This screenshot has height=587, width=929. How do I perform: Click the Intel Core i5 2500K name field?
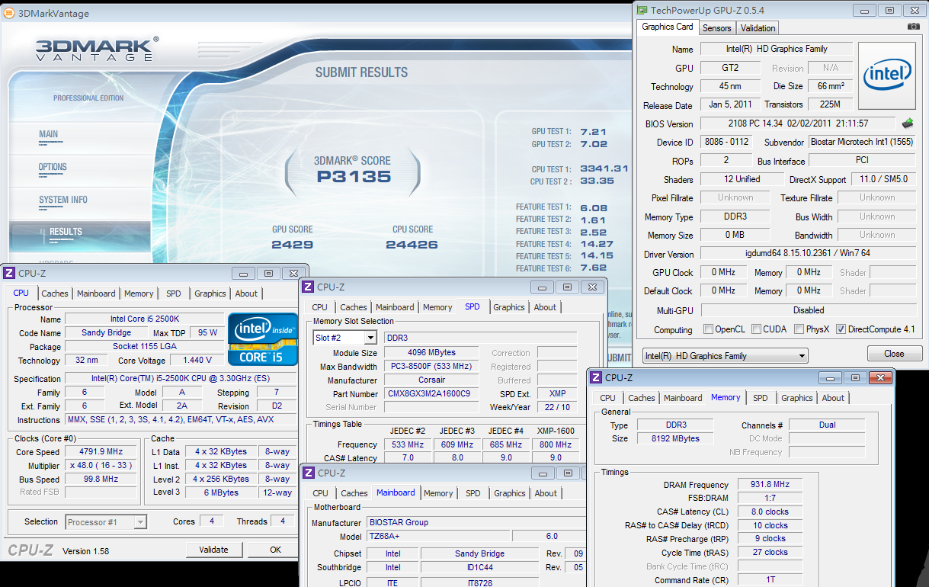click(144, 319)
